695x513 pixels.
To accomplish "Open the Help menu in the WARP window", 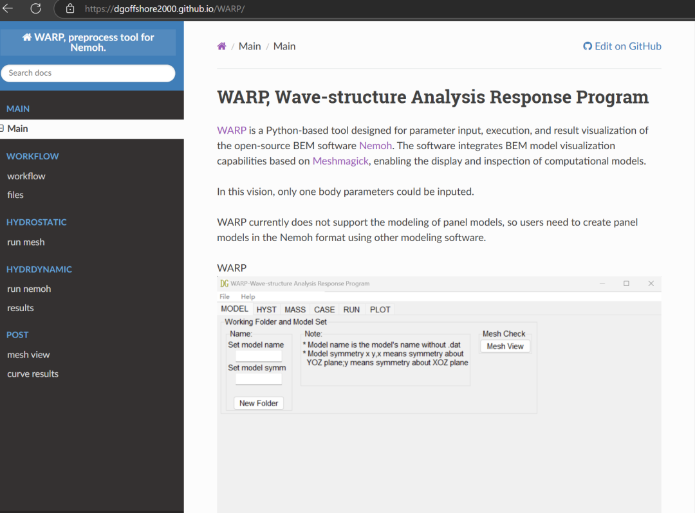I will click(248, 297).
